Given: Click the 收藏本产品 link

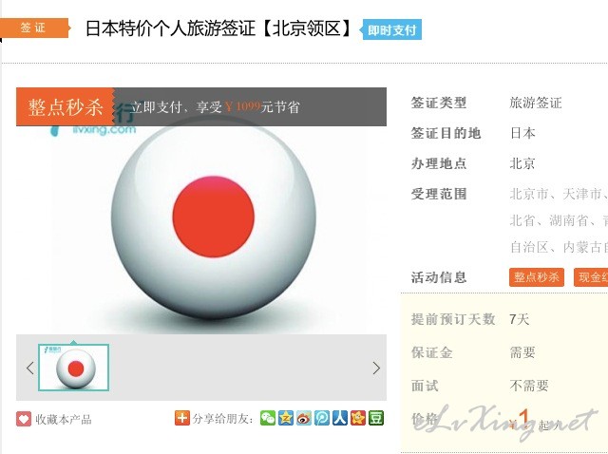Looking at the screenshot, I should [x=64, y=419].
